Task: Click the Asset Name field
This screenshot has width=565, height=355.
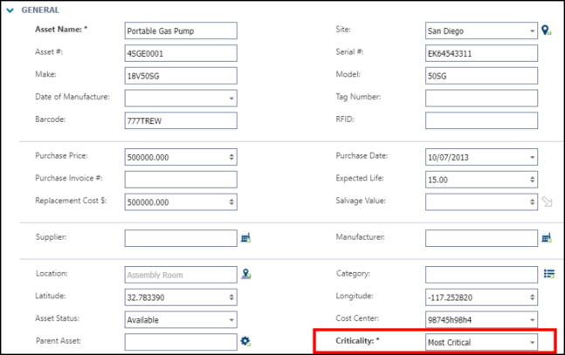Action: tap(181, 31)
